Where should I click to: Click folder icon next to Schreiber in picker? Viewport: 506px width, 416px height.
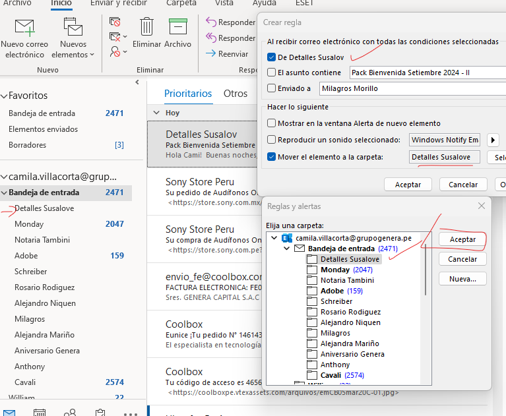coord(312,301)
